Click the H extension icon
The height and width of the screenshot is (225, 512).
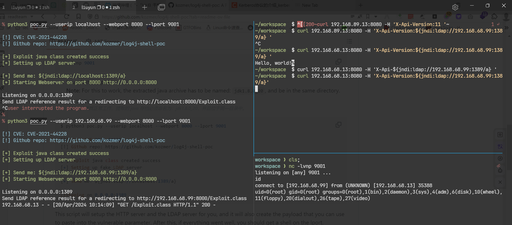click(435, 17)
